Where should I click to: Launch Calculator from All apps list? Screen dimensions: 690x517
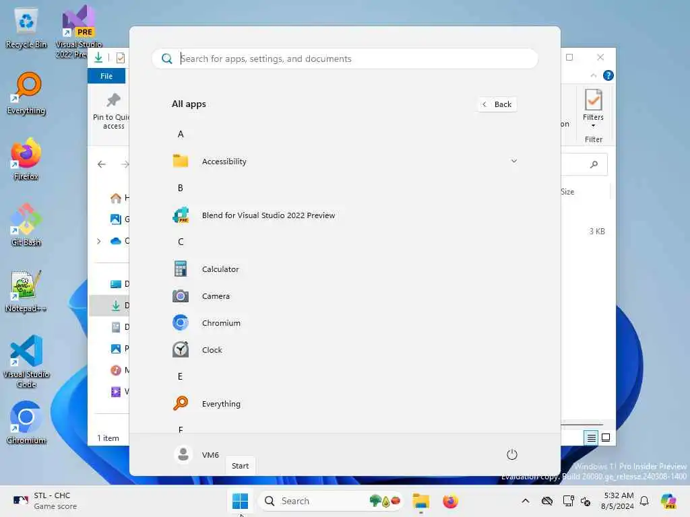tap(344, 269)
